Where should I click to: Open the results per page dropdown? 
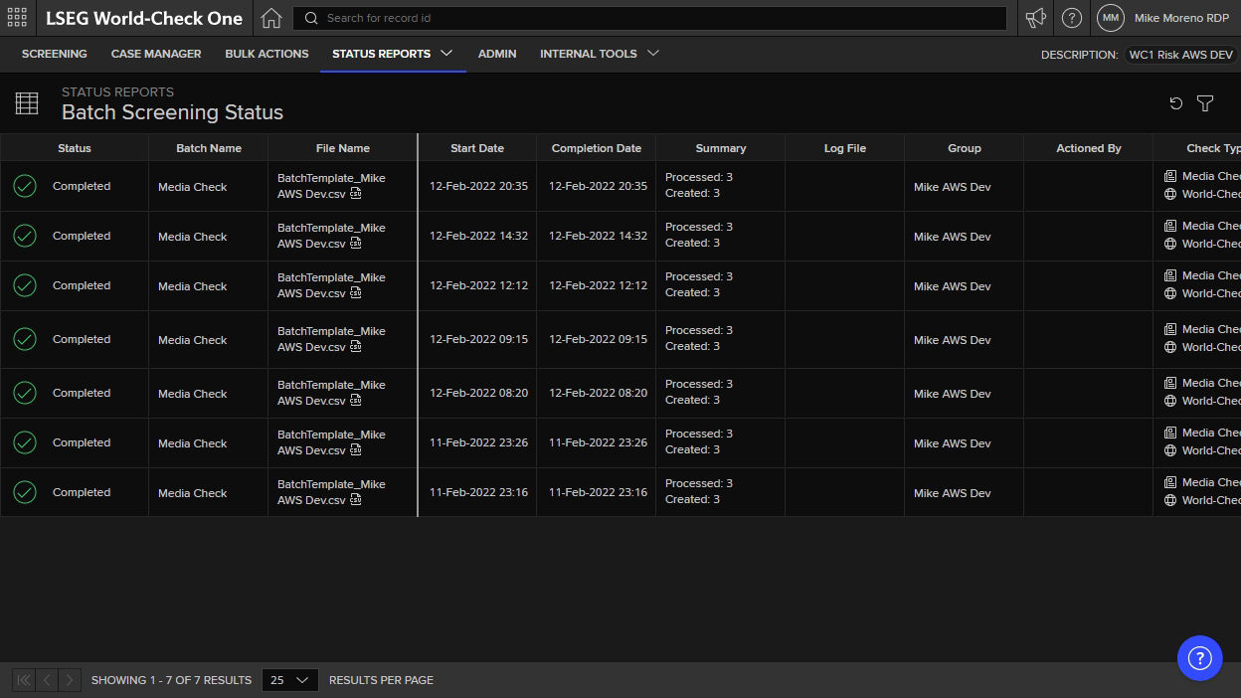289,680
